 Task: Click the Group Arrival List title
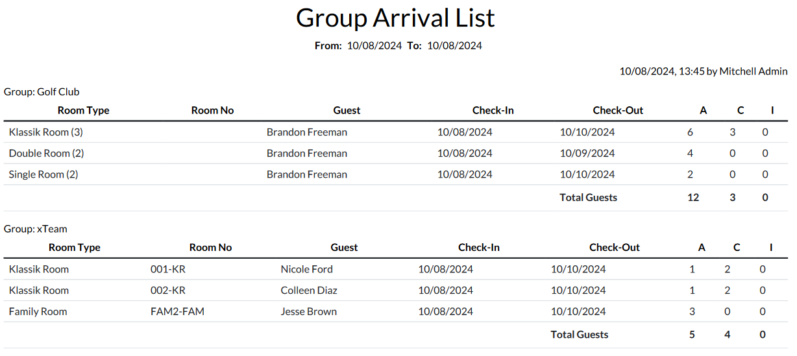click(395, 18)
